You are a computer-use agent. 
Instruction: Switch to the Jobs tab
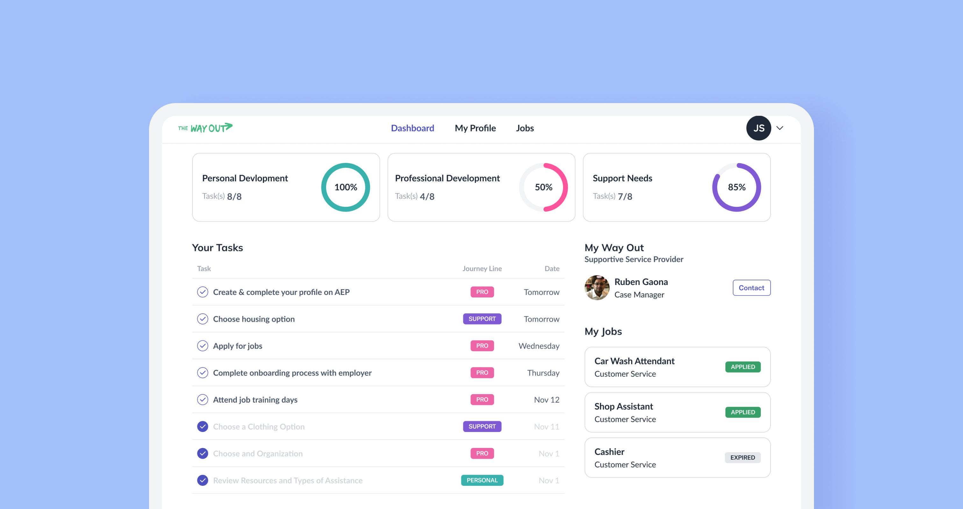[x=525, y=128]
